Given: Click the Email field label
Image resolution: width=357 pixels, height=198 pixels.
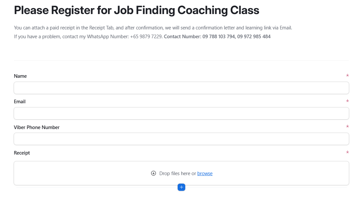Looking at the screenshot, I should click(x=20, y=102).
